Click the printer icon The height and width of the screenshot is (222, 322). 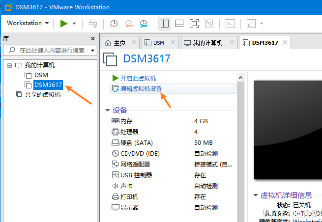116,197
